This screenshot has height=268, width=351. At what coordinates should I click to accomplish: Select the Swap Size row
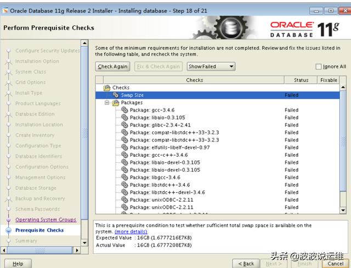coord(217,95)
